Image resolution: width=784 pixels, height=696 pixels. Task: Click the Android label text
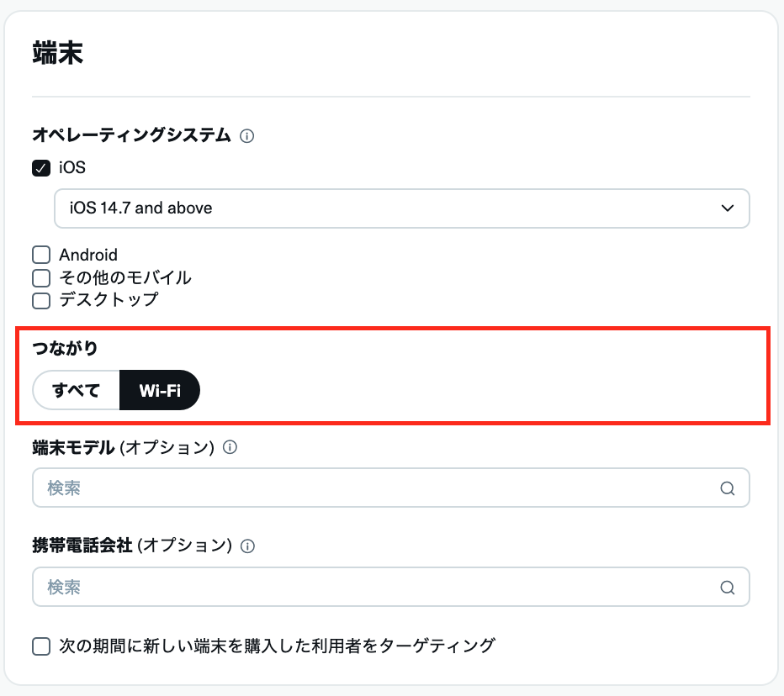(88, 255)
